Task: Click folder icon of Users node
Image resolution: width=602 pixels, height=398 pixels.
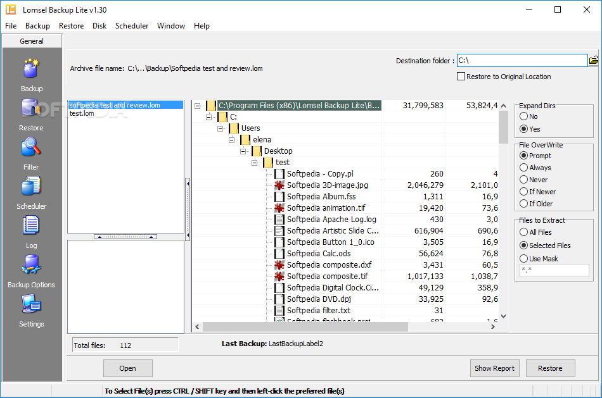Action: [234, 128]
